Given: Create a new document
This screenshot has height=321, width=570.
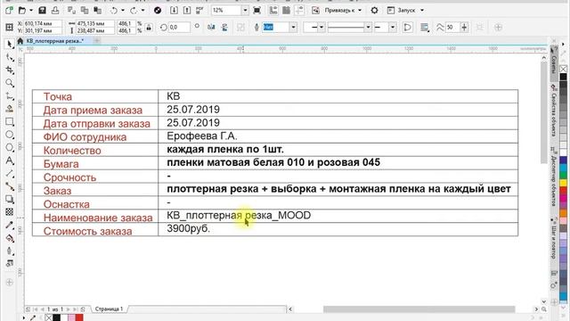Looking at the screenshot, I should (9, 10).
